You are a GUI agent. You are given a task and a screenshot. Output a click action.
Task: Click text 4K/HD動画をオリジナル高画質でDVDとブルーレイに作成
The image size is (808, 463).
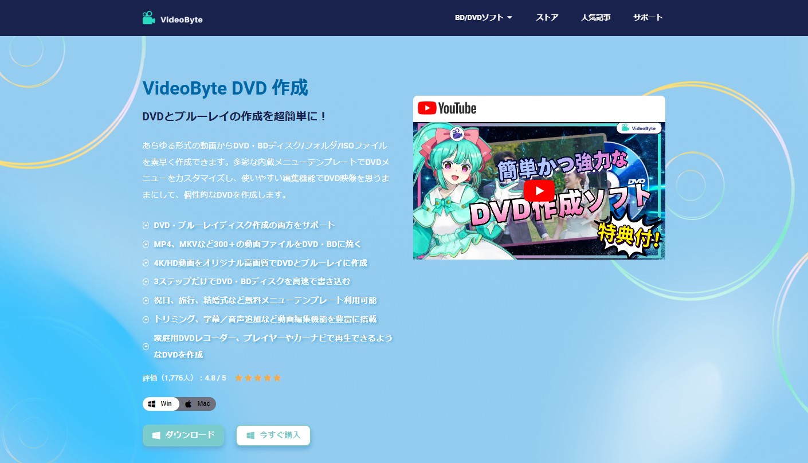pos(260,263)
